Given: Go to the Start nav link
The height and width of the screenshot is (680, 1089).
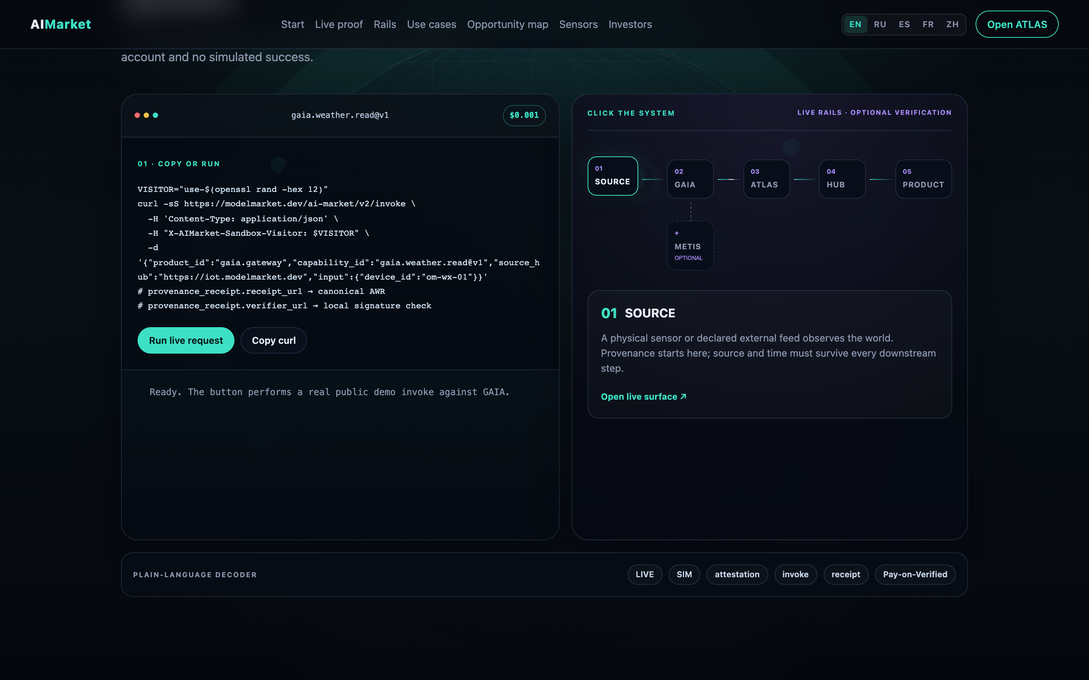Looking at the screenshot, I should point(293,24).
